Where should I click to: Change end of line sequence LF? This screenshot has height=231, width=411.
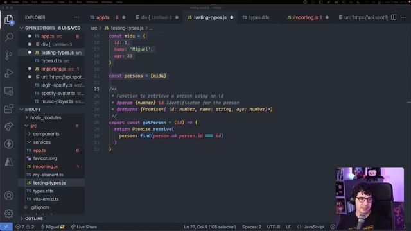click(288, 227)
